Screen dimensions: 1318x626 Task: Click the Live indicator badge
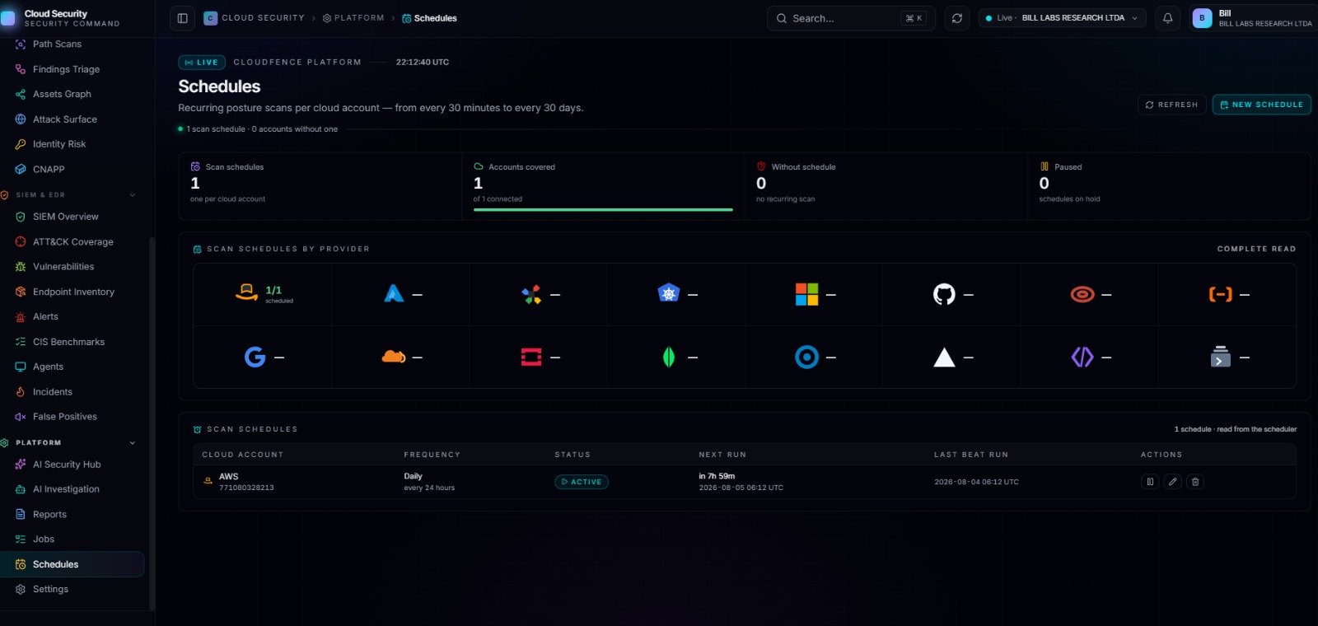click(x=202, y=63)
